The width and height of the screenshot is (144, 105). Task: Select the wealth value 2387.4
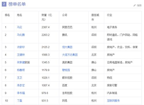click(x=46, y=27)
